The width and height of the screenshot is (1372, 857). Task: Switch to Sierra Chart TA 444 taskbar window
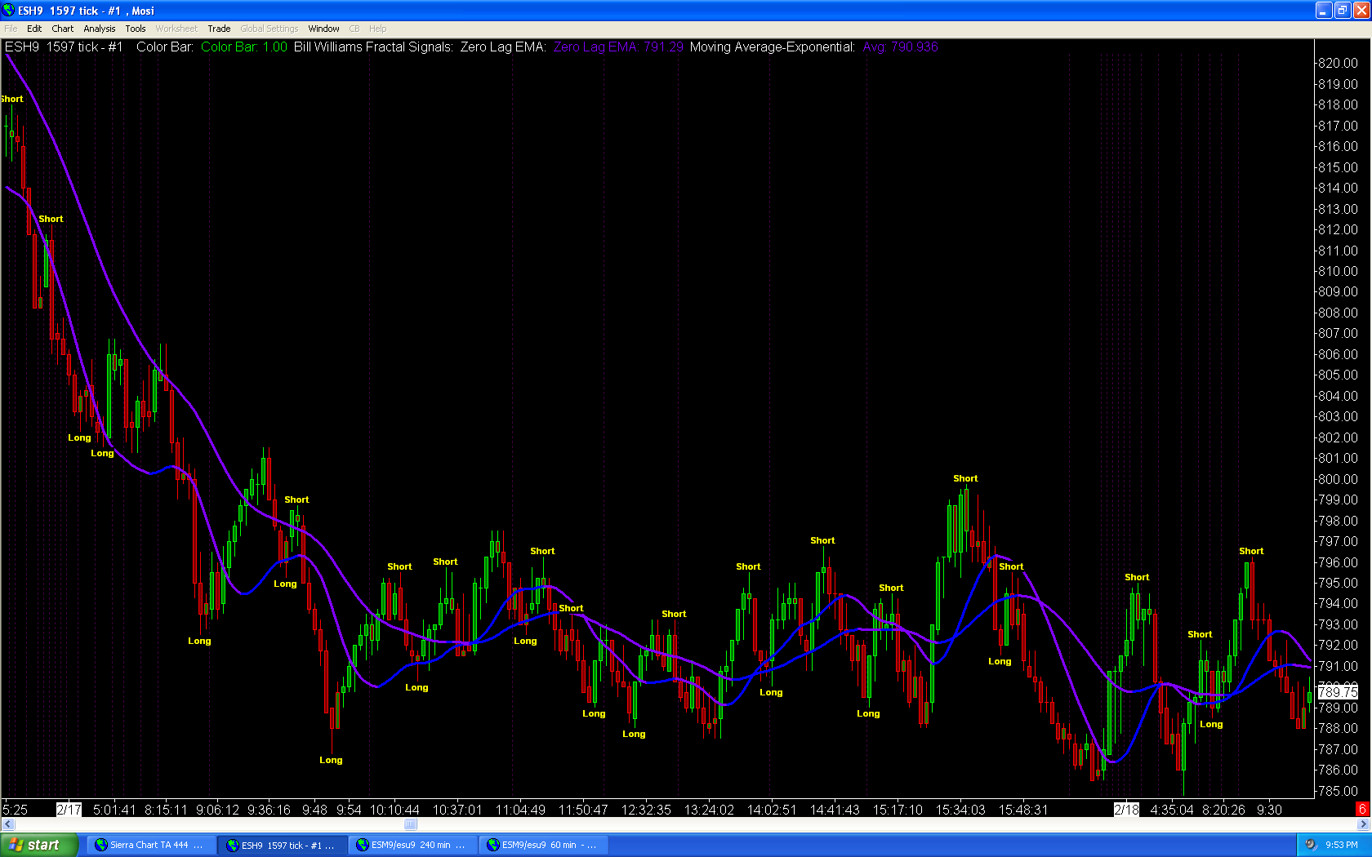[150, 845]
